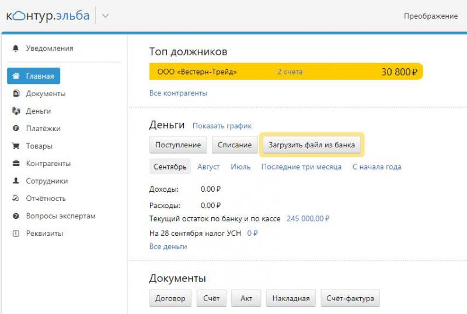Click the Поступление button

[x=178, y=145]
